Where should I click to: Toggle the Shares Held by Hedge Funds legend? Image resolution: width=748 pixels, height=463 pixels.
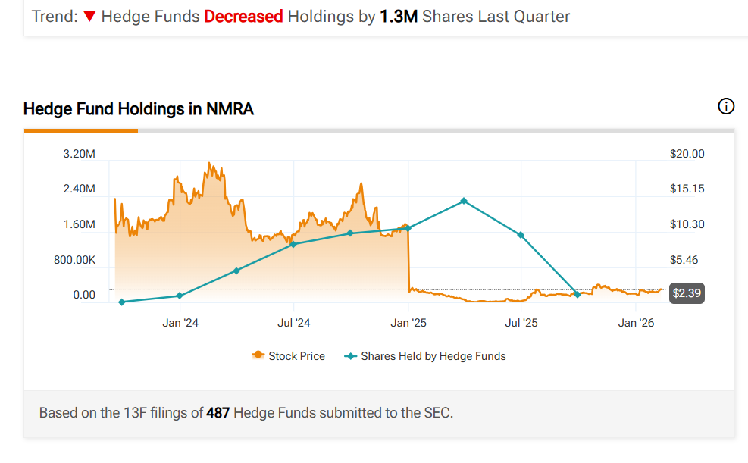(x=425, y=356)
